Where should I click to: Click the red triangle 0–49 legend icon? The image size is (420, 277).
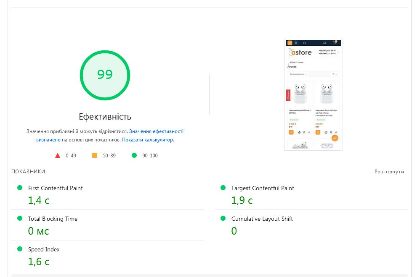tap(58, 155)
